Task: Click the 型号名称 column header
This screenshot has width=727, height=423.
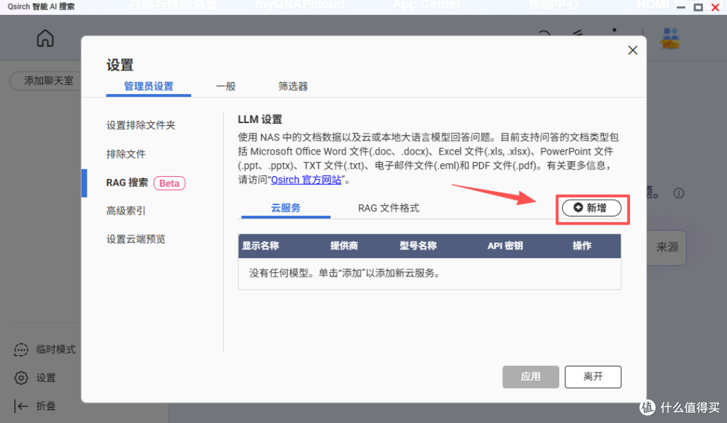Action: coord(418,246)
